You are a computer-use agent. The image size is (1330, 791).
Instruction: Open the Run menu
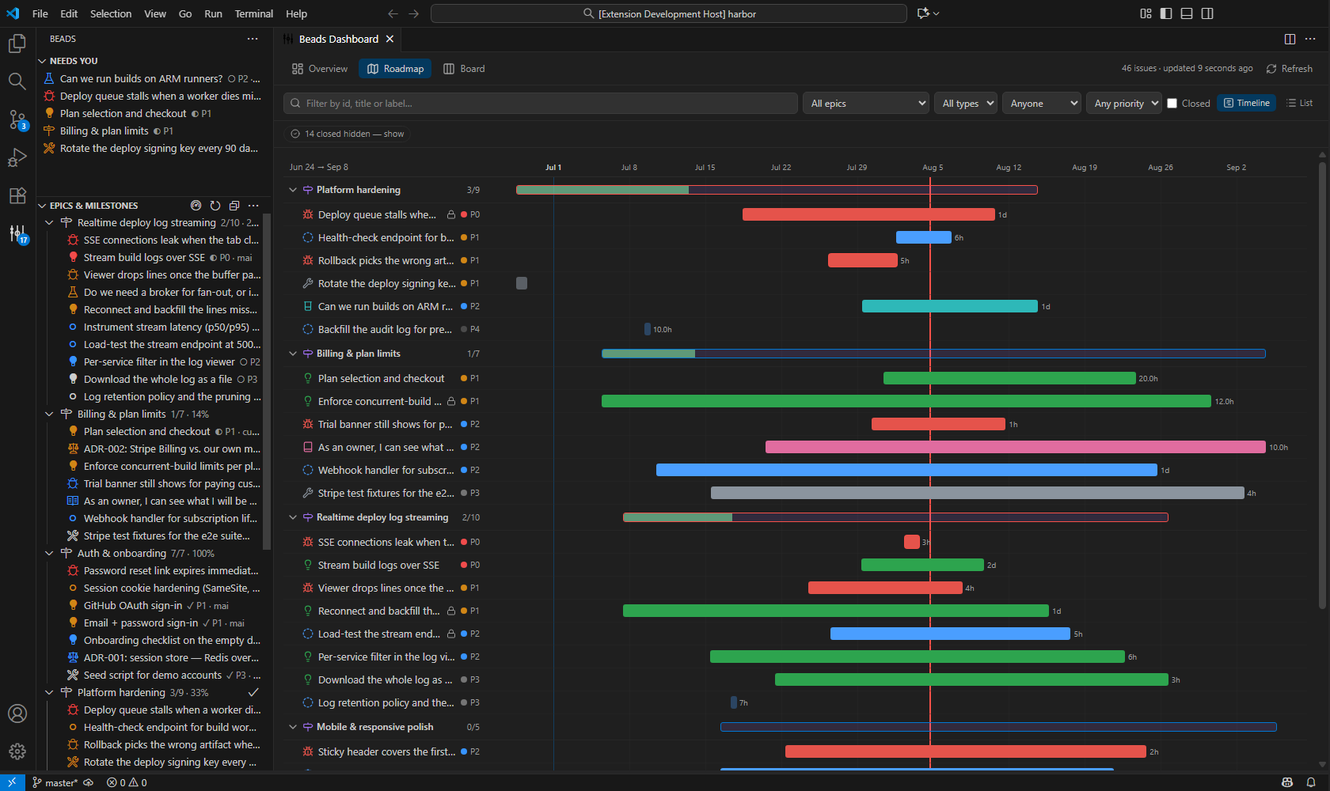click(213, 13)
